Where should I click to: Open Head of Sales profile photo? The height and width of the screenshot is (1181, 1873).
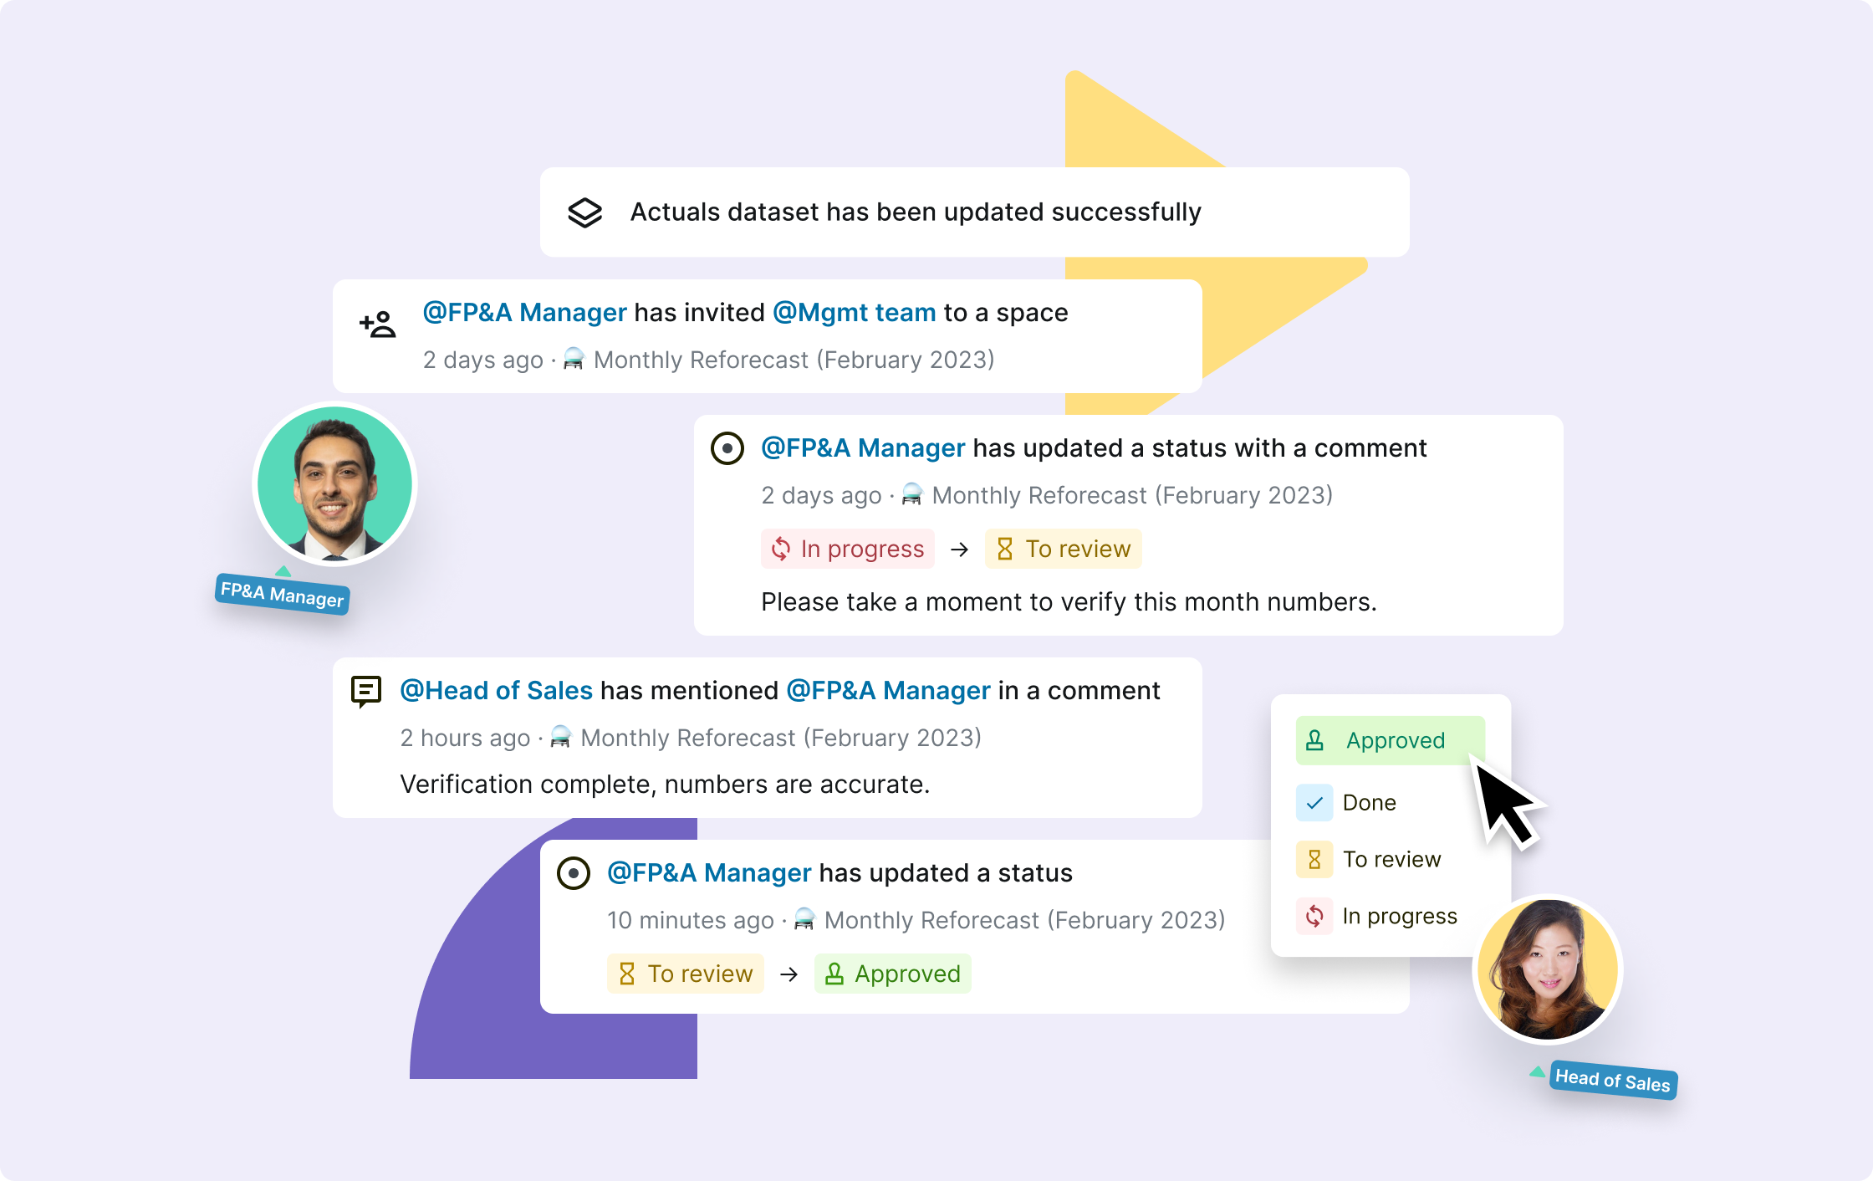tap(1548, 970)
